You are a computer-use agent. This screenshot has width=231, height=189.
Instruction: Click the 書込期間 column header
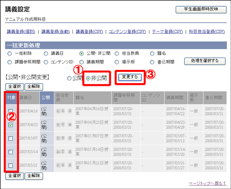pyautogui.click(x=215, y=98)
